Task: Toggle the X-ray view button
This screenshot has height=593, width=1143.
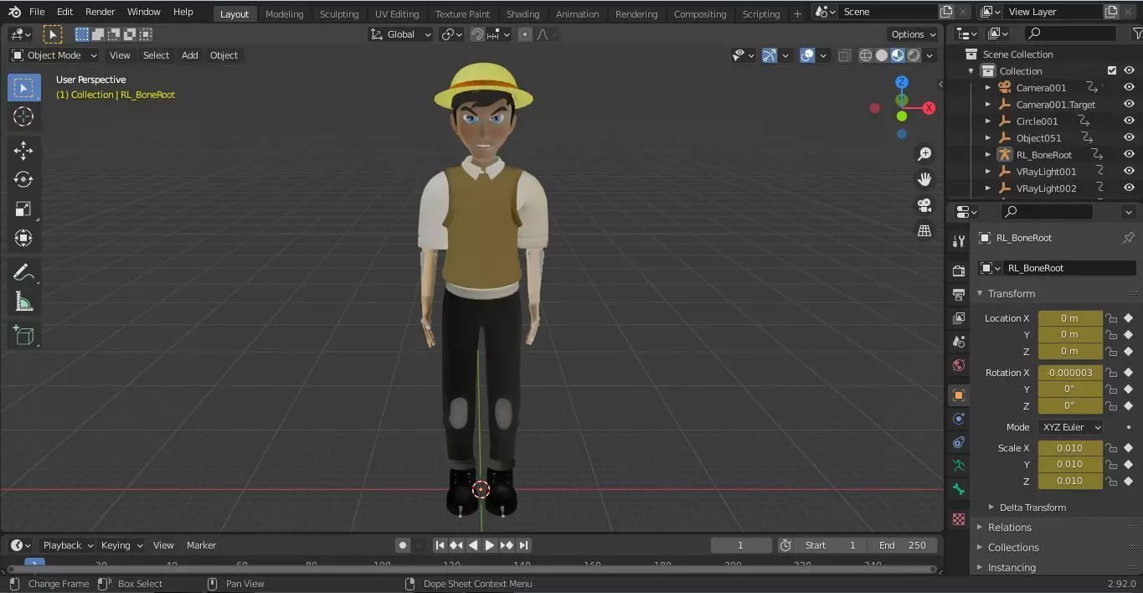Action: pos(844,55)
